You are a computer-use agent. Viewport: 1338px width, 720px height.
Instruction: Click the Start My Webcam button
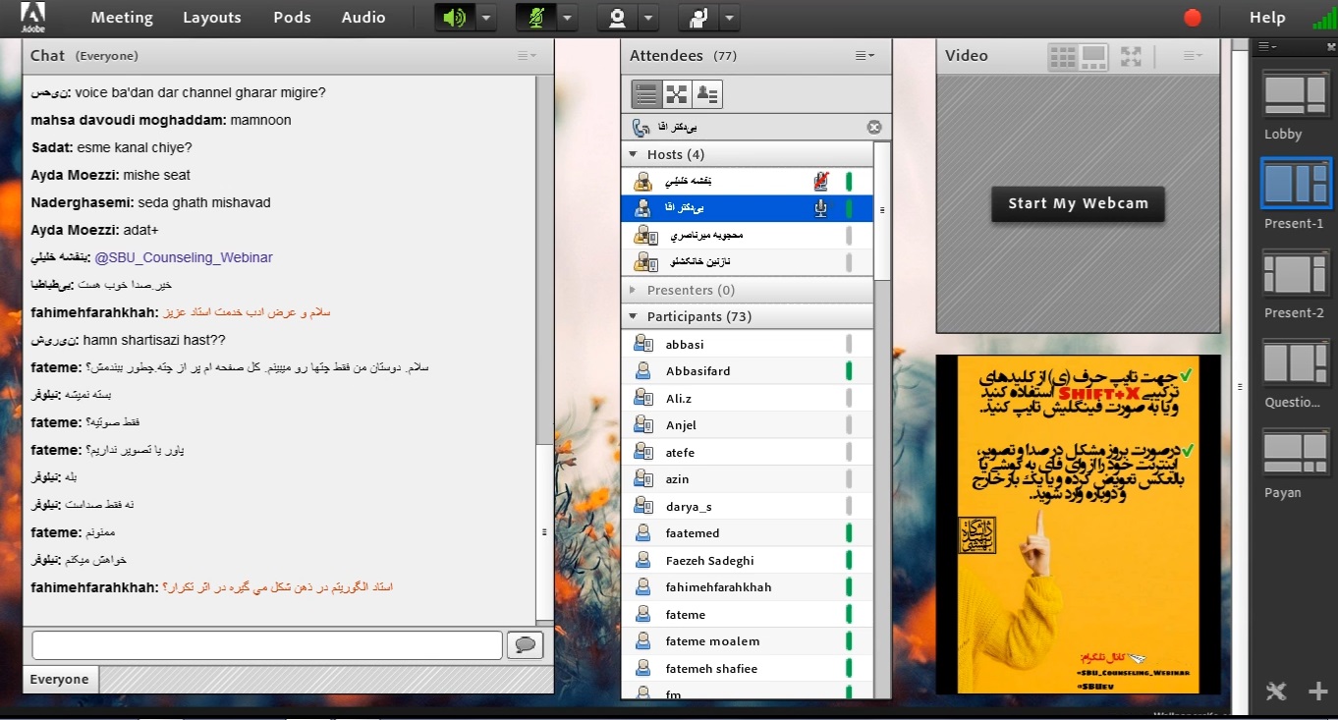coord(1078,203)
